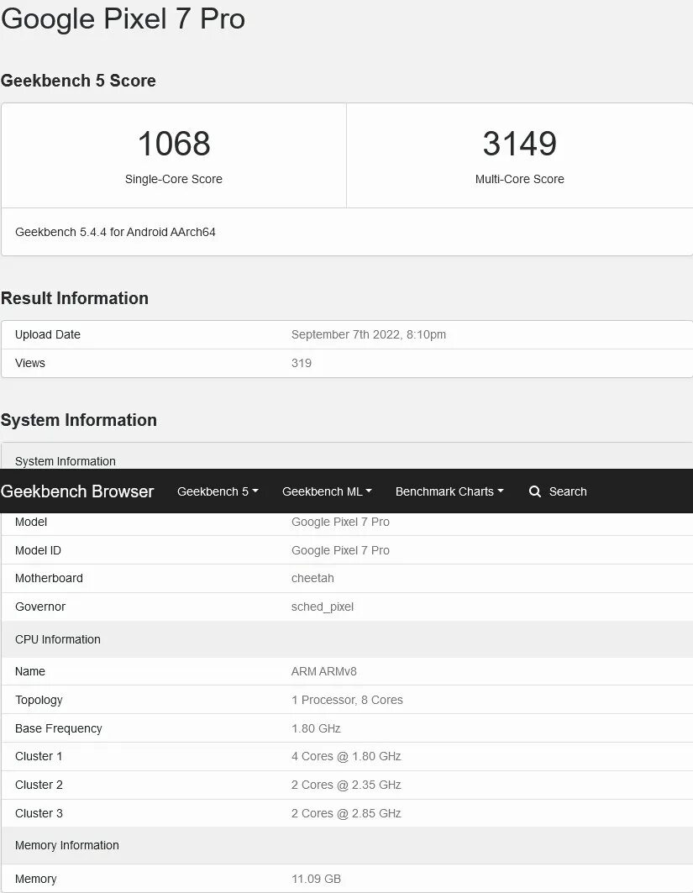Screen dimensions: 693x893
Task: Click the Upload Date row label
Action: [48, 334]
